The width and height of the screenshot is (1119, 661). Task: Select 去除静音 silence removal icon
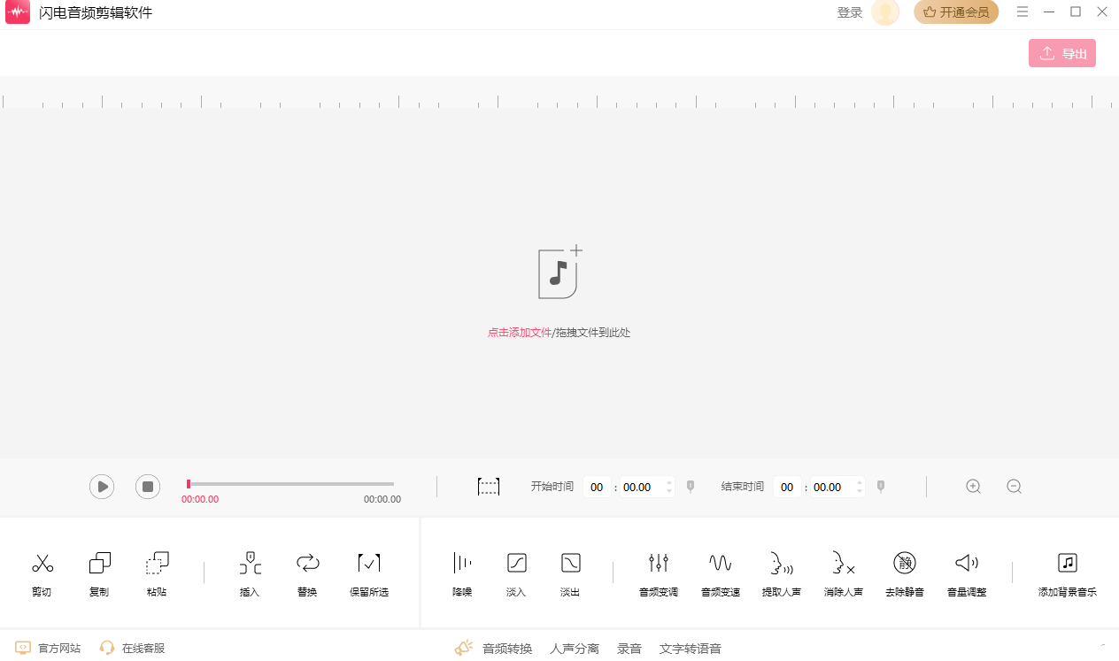click(904, 564)
